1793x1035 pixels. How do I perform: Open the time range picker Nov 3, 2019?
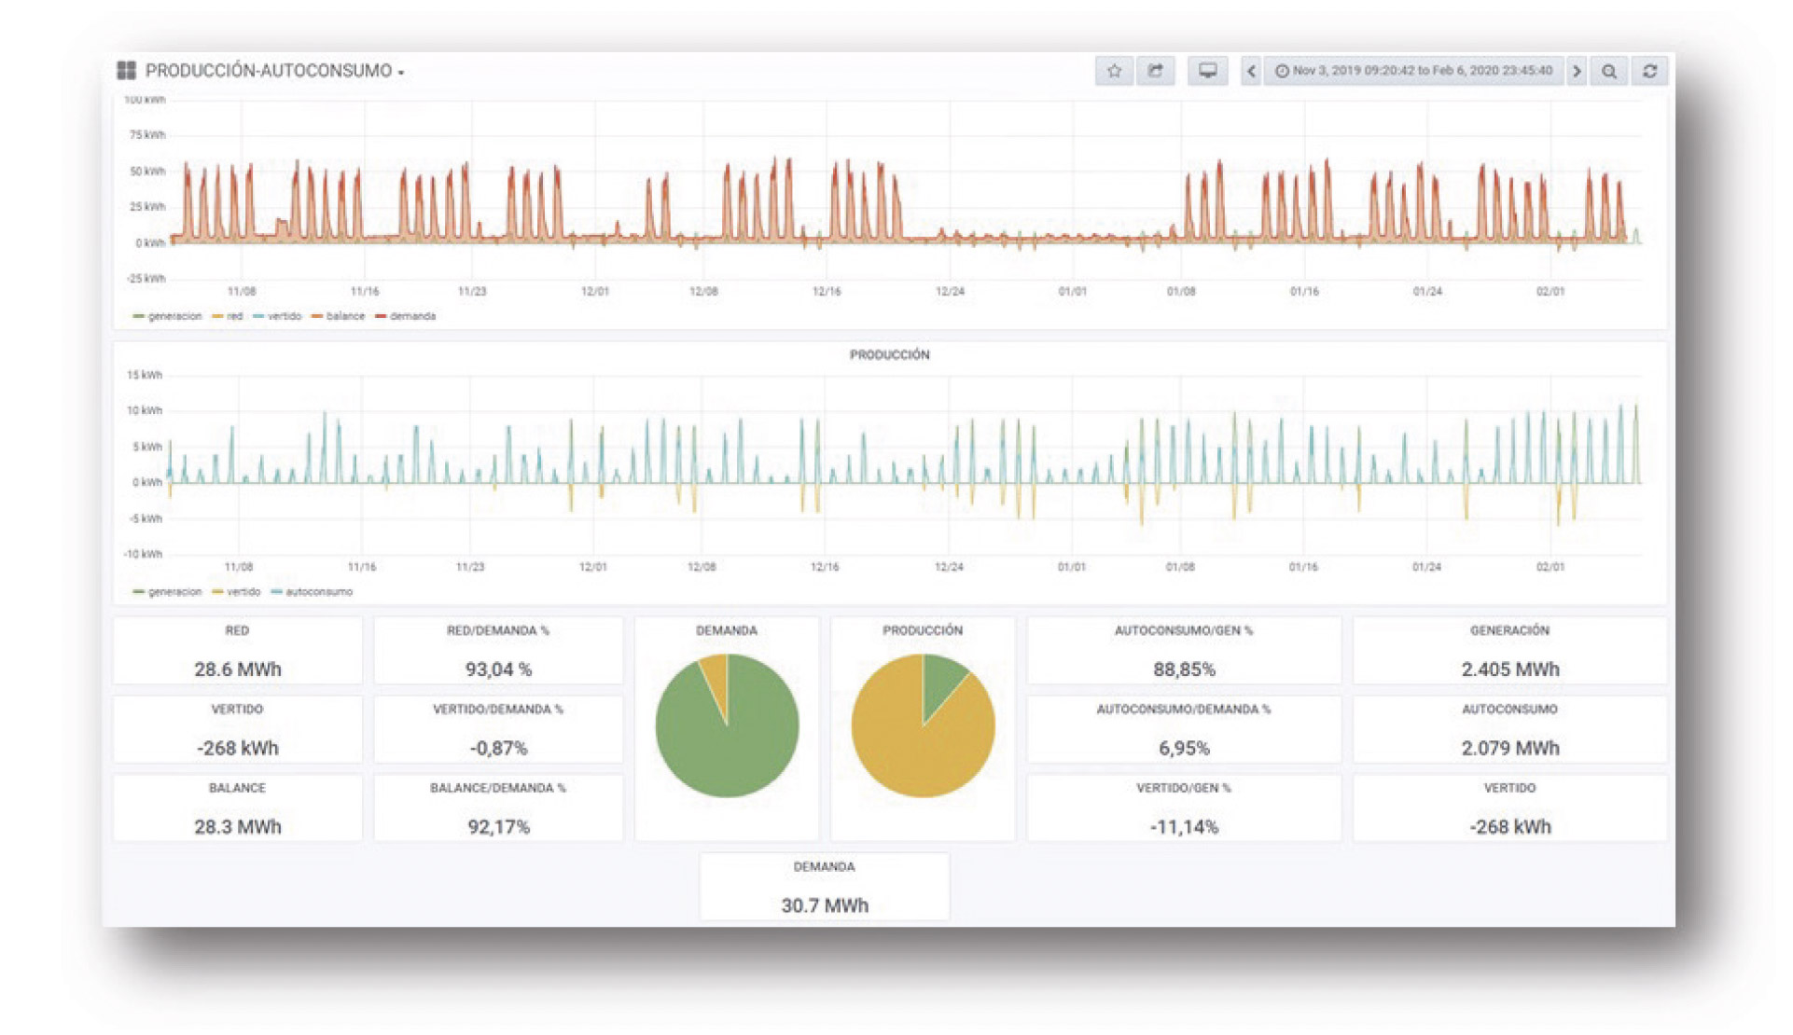[x=1413, y=71]
